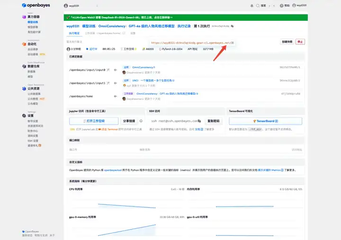
Task: Click the wyy0331 breadcrumb link
Action: [73, 26]
